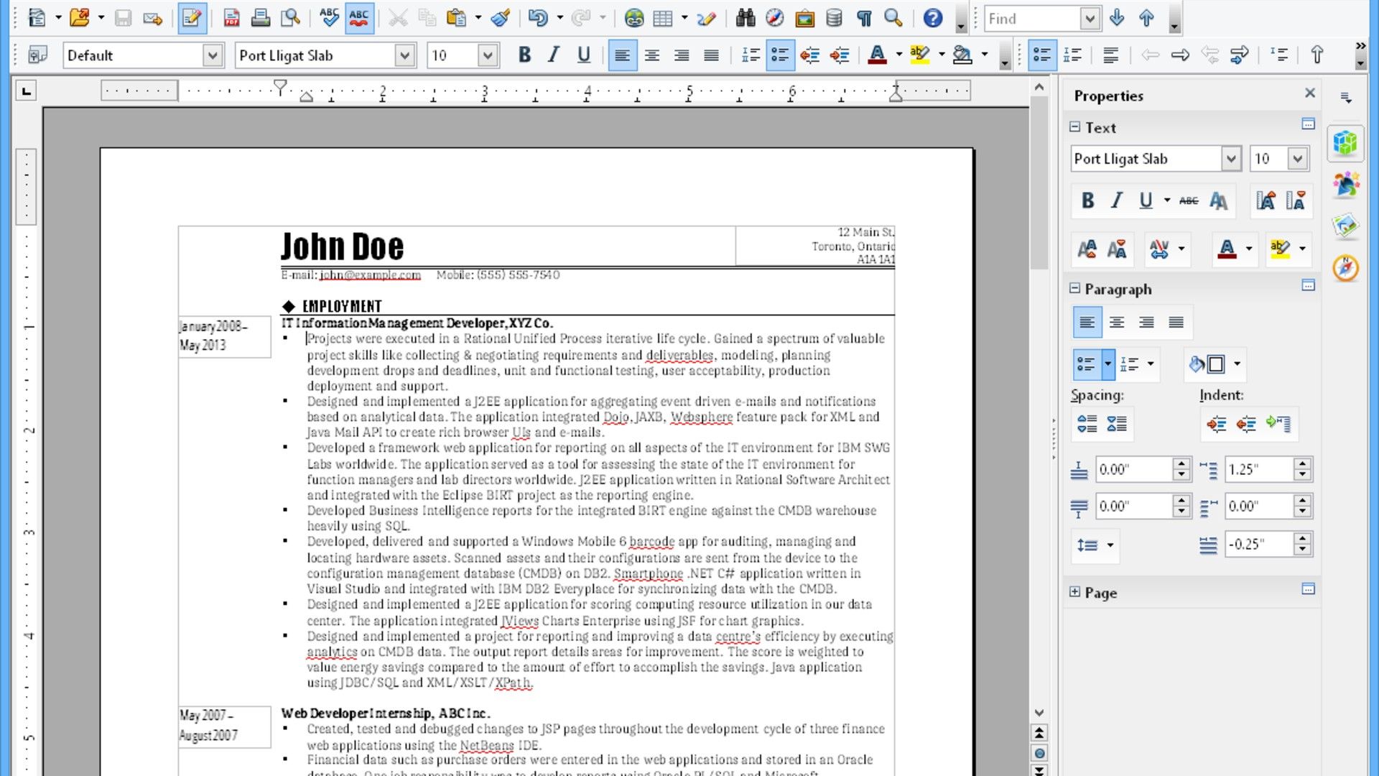
Task: Click the Print icon
Action: tap(261, 18)
